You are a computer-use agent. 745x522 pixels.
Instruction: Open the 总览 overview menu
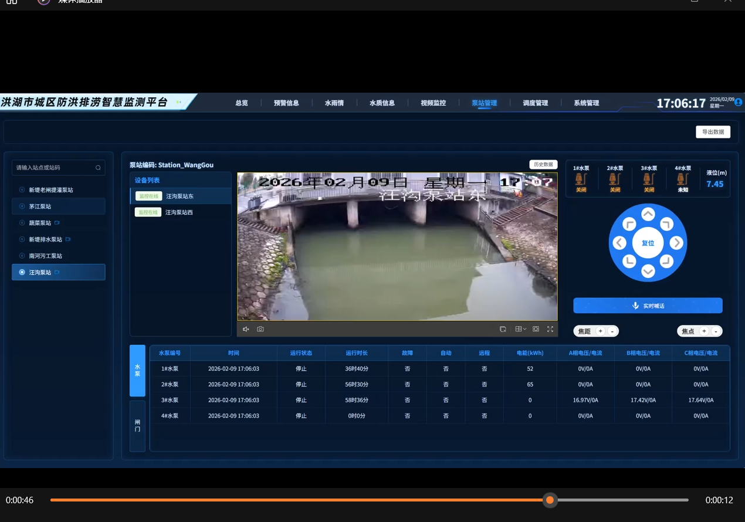click(242, 103)
